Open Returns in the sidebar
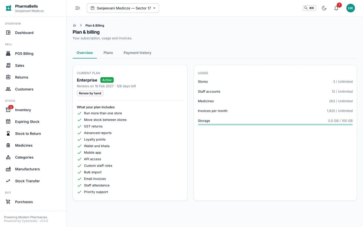363x227 pixels. pyautogui.click(x=33, y=77)
